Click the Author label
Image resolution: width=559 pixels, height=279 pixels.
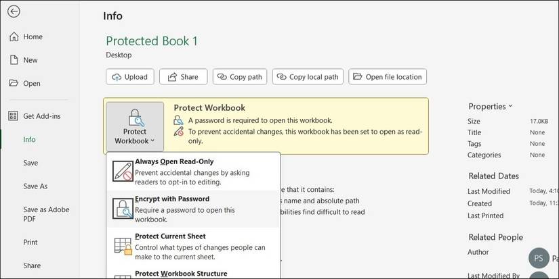pos(478,252)
